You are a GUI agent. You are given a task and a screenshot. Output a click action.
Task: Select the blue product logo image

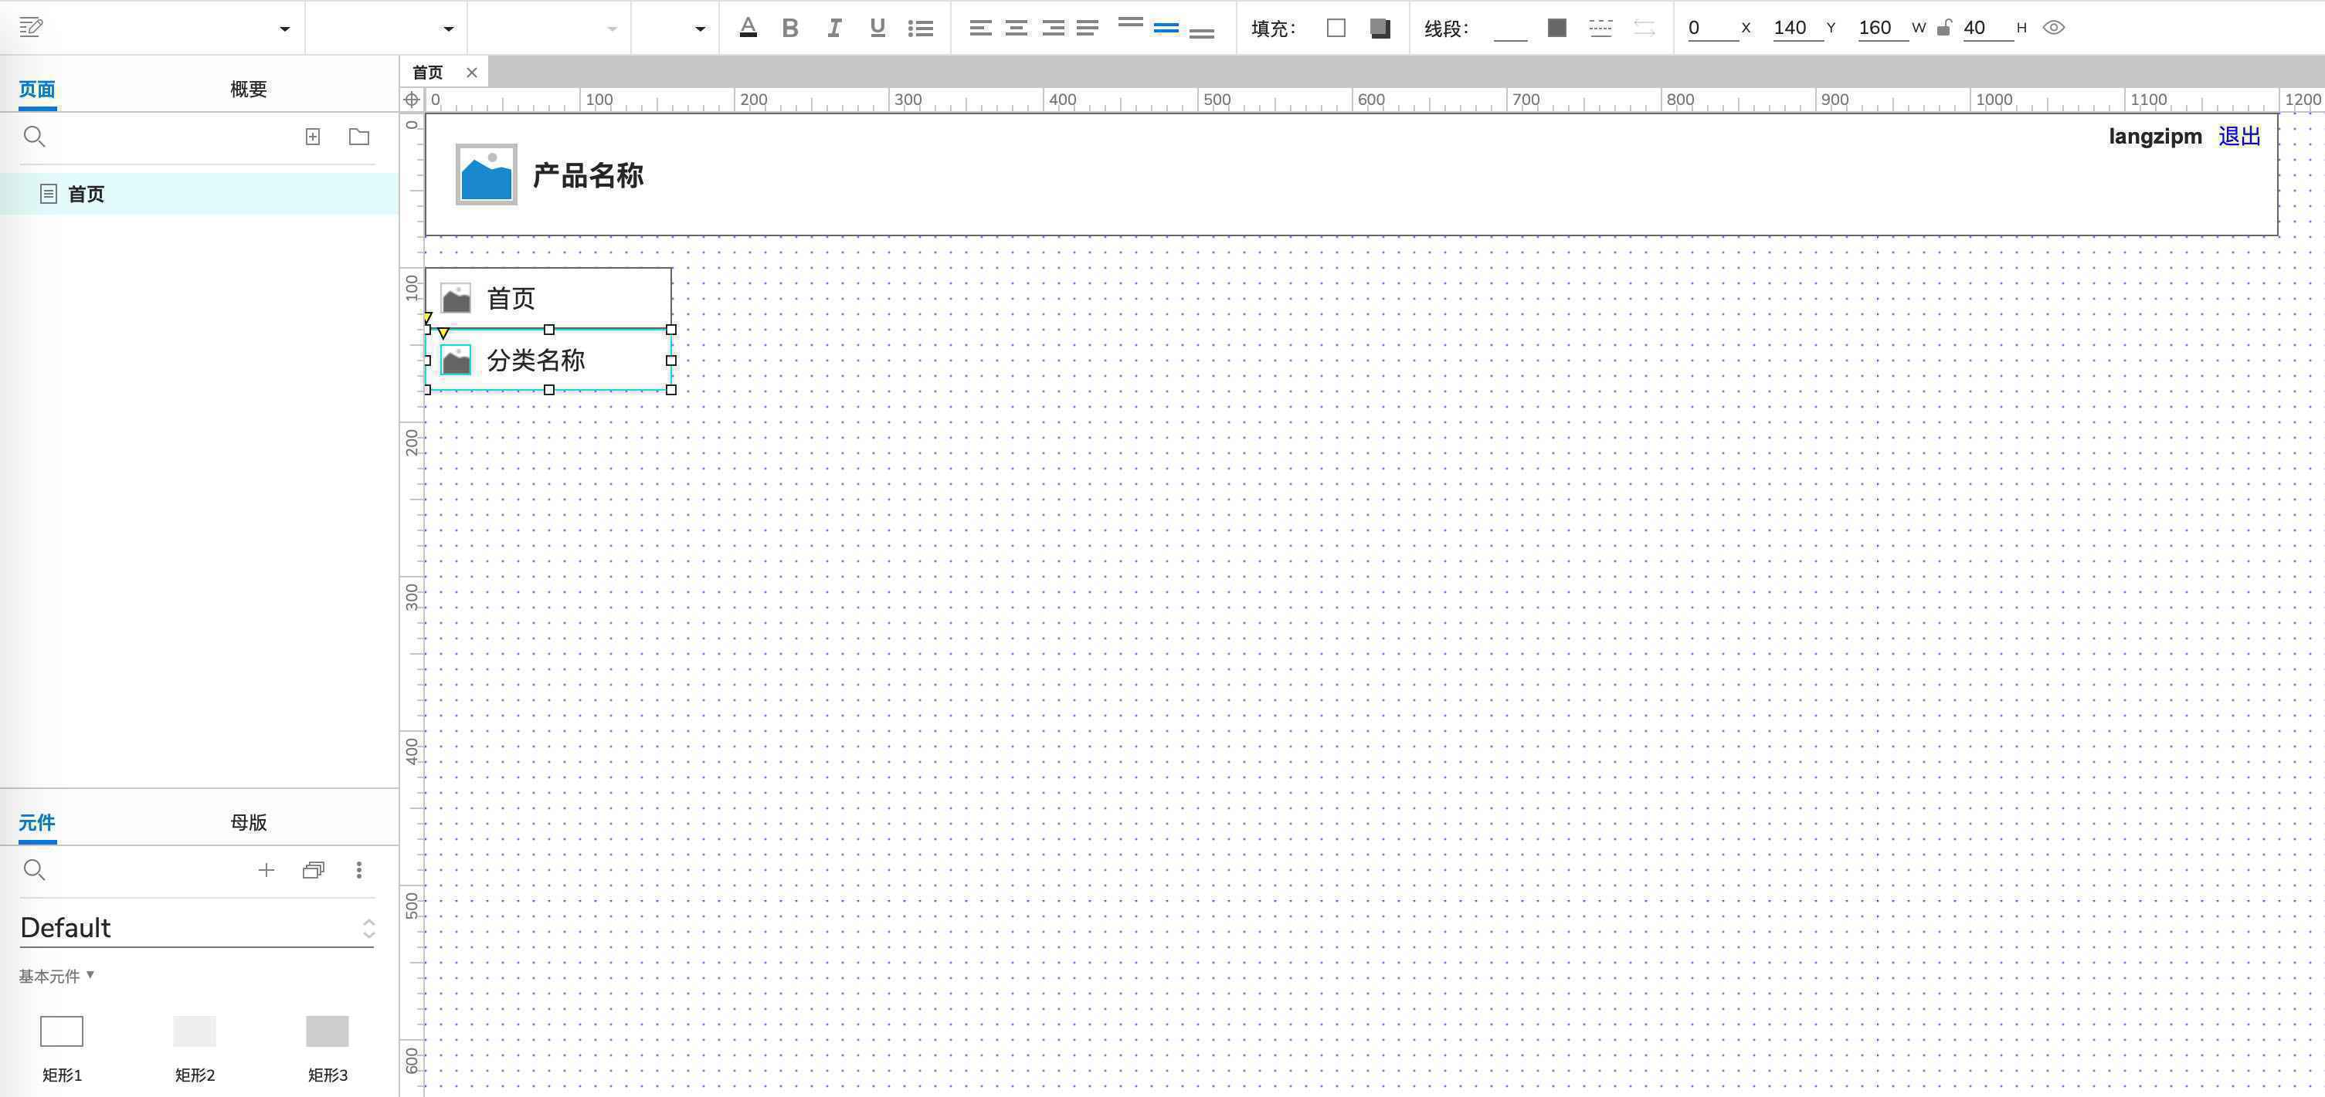(487, 174)
